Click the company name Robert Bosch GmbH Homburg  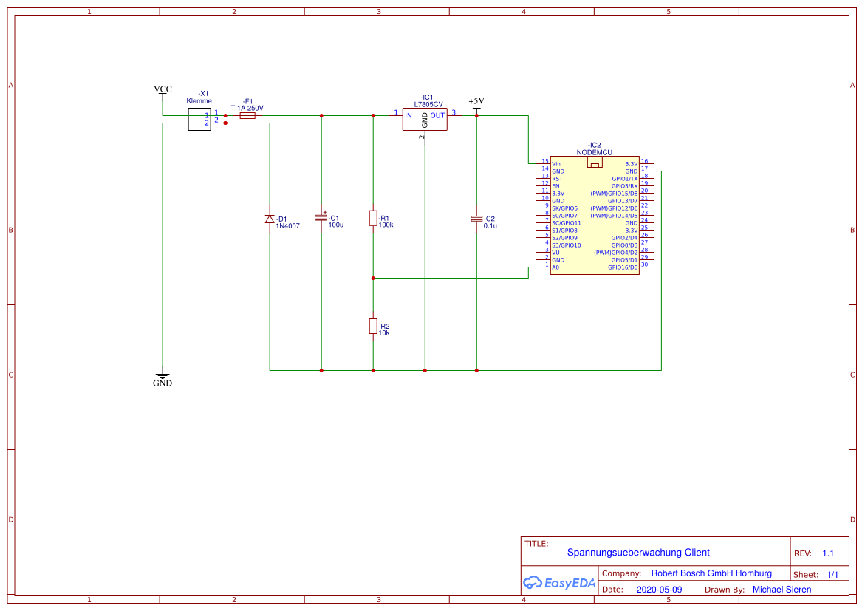point(711,573)
